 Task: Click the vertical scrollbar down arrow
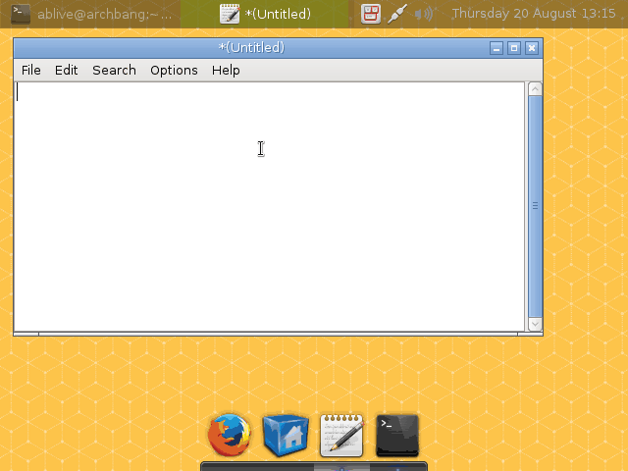pos(535,324)
